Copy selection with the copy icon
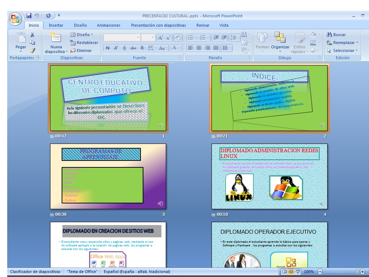Screen dimensions: 369x277 tap(32, 43)
